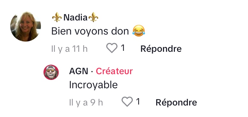
Task: Click the word "Bien" in Nadia's comment
Action: pyautogui.click(x=61, y=31)
